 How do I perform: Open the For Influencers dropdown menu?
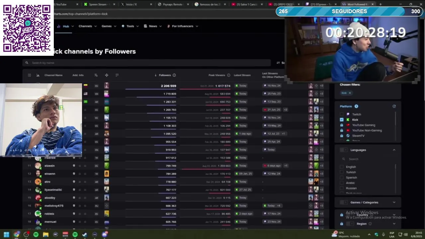pos(183,26)
